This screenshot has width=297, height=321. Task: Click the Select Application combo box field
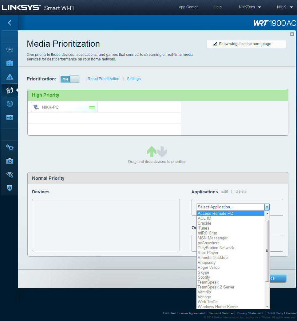click(x=233, y=207)
